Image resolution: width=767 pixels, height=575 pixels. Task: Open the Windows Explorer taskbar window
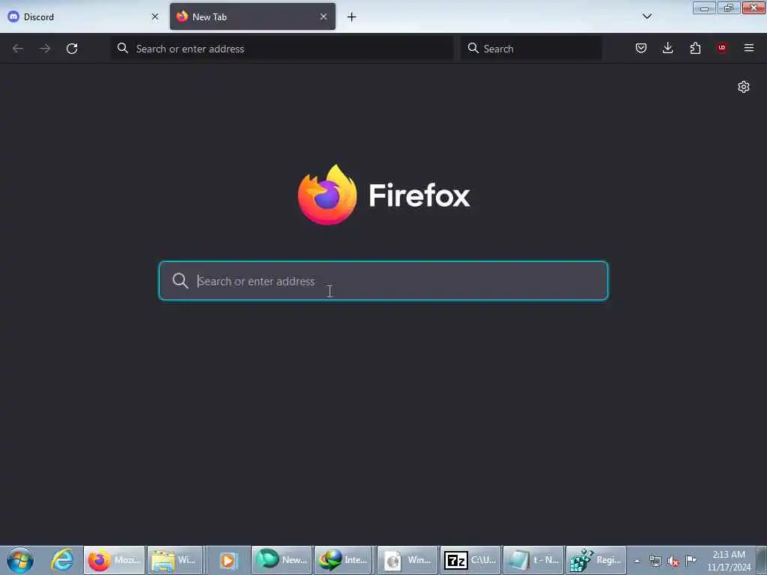tap(175, 560)
